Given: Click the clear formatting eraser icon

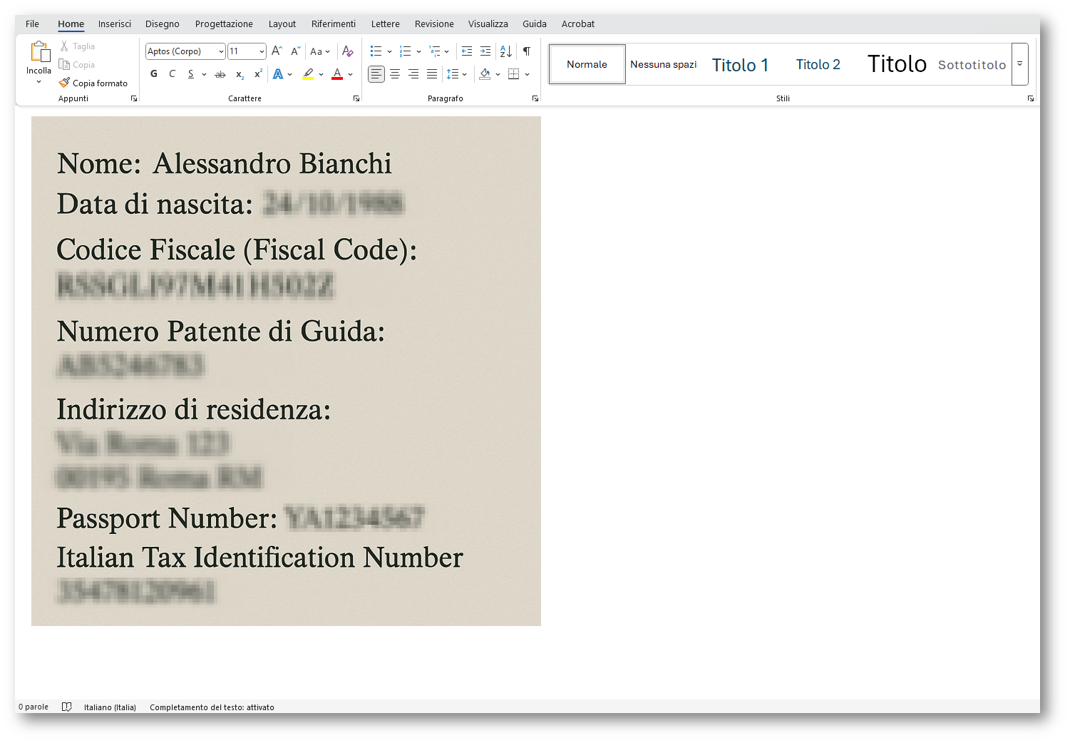Looking at the screenshot, I should click(347, 51).
